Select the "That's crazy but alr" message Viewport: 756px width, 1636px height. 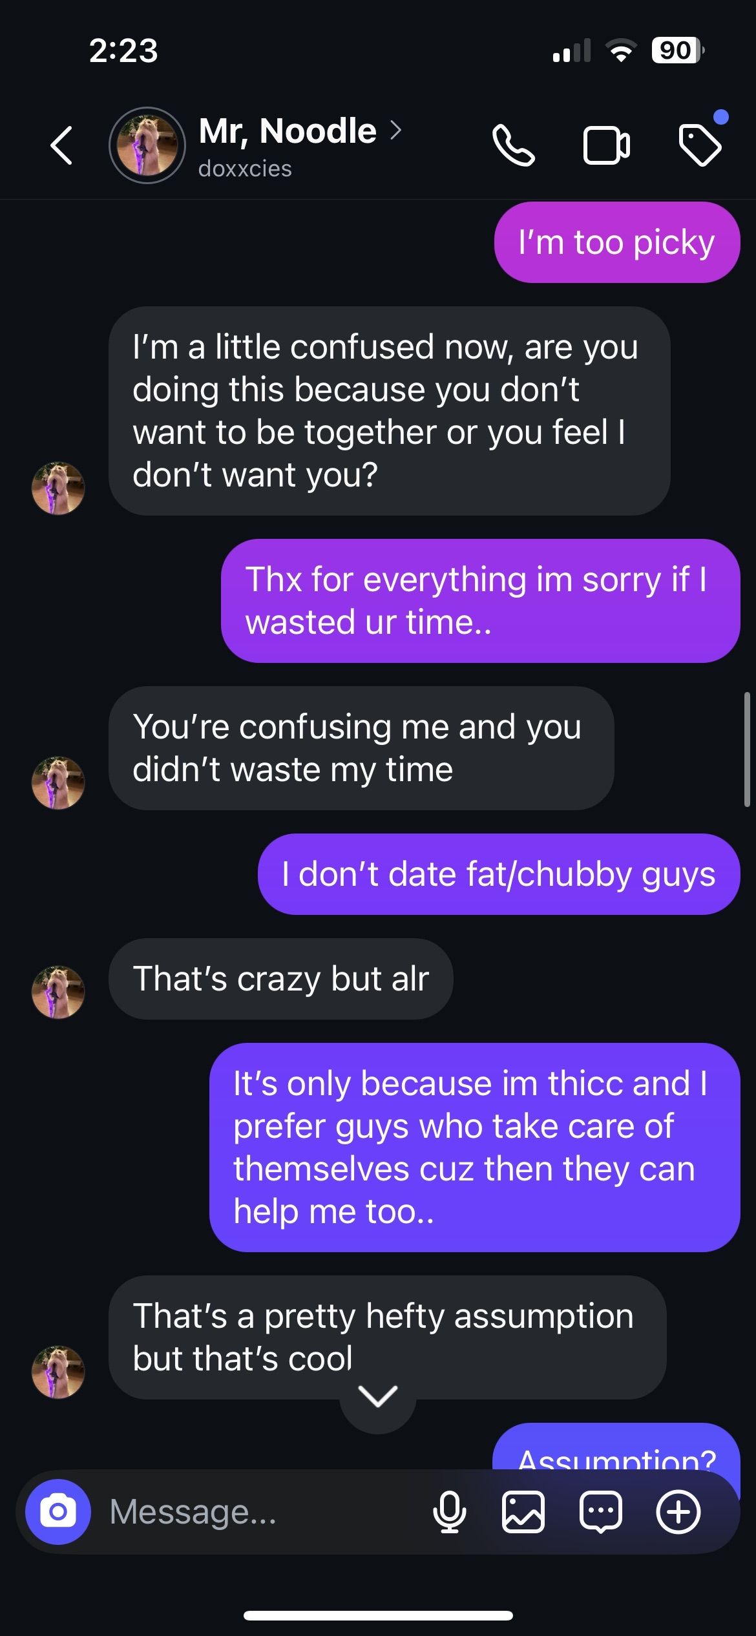(281, 979)
